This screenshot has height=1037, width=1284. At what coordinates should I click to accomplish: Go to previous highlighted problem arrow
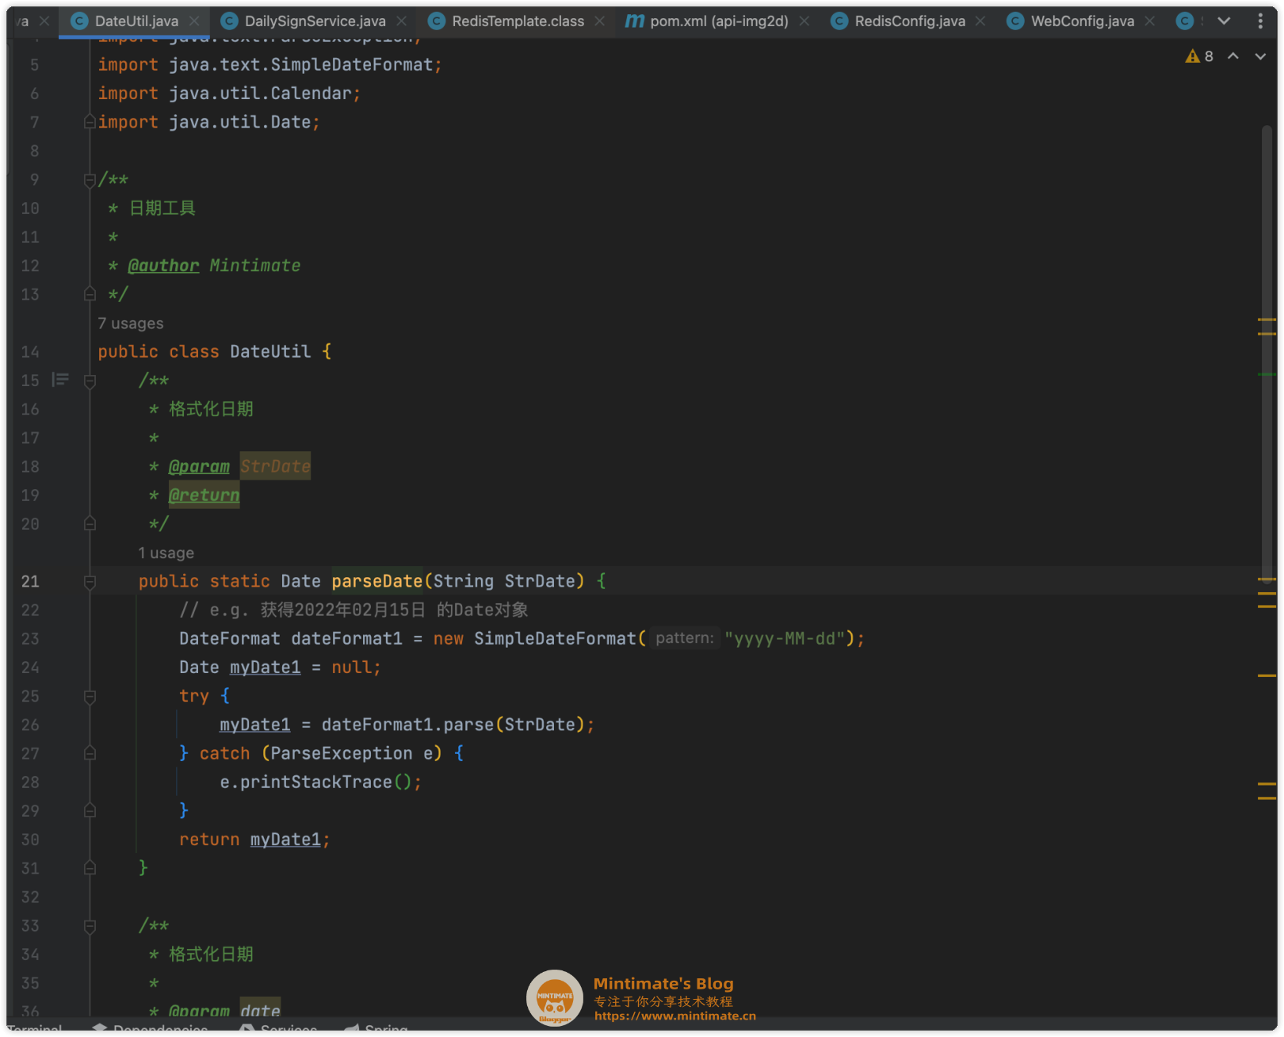pos(1233,56)
